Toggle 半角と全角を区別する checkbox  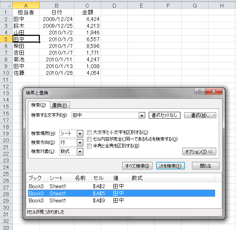[x=89, y=146]
